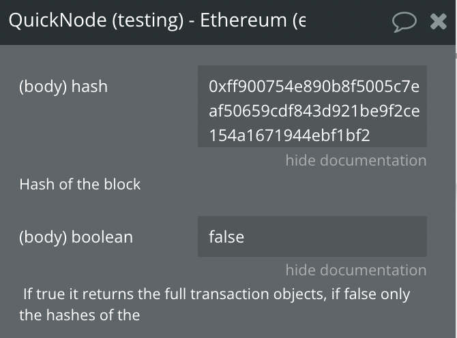
Task: Click the "(body) boolean" label
Action: [76, 237]
